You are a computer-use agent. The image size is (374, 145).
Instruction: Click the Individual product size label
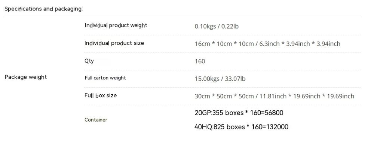pos(114,43)
